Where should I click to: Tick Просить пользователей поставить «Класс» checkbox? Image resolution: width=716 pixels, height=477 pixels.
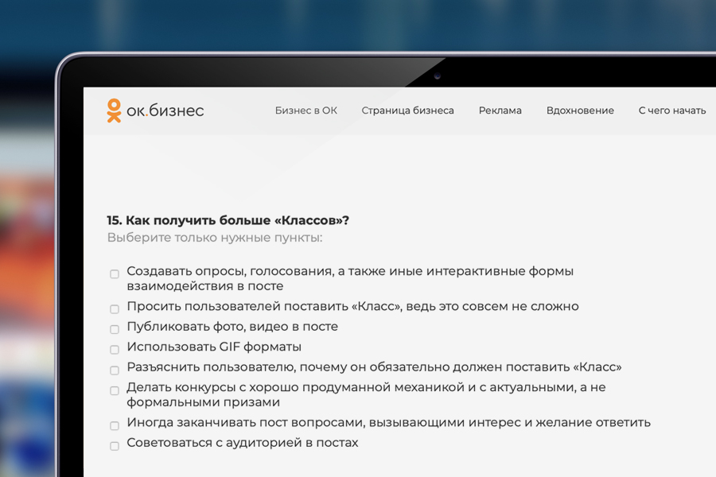[x=115, y=309]
